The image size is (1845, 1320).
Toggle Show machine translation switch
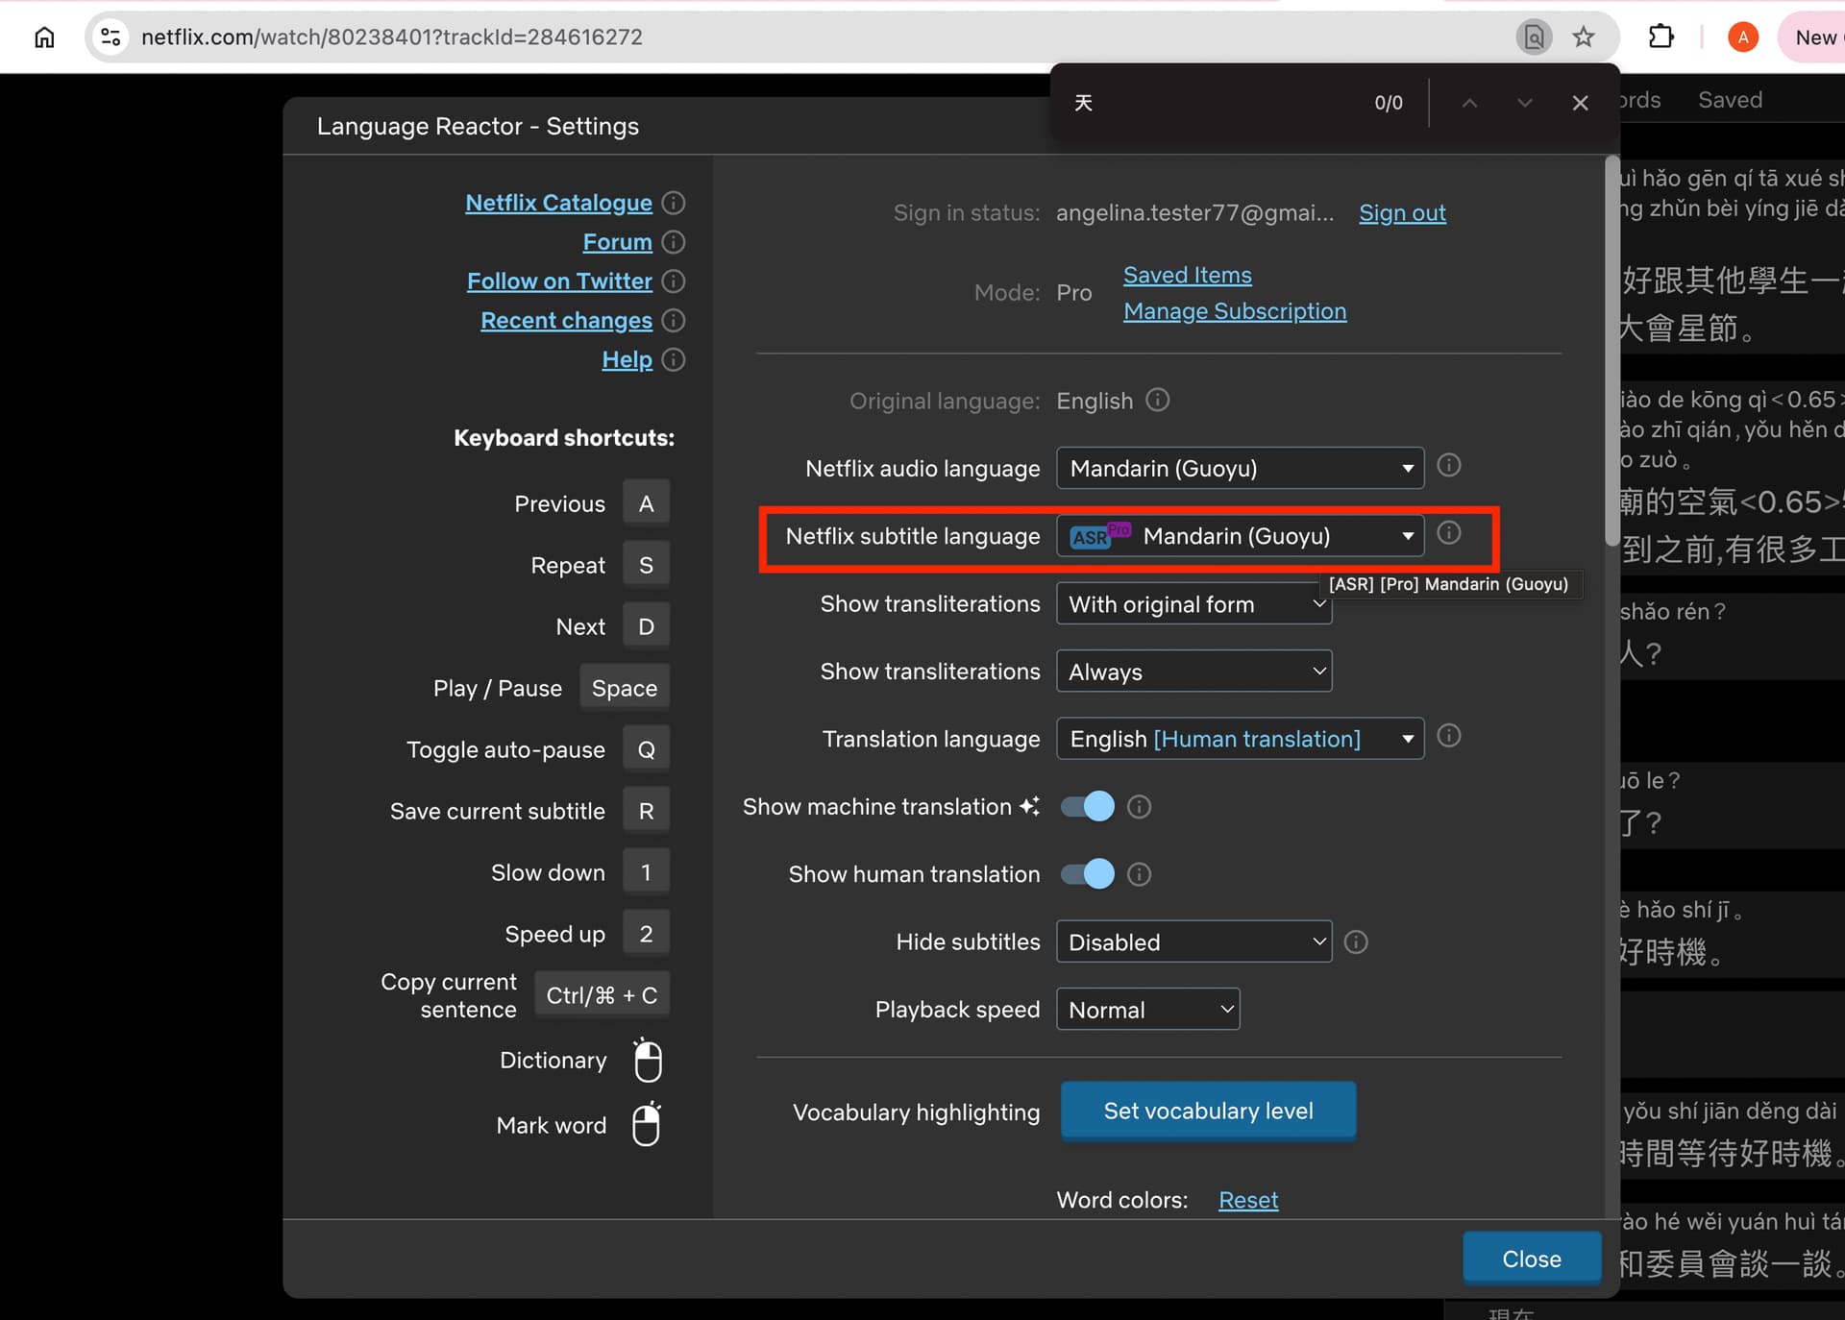pos(1087,807)
